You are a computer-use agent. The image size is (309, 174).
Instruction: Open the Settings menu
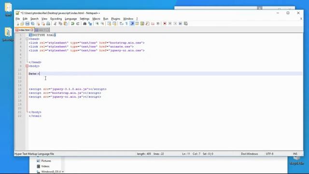[84, 19]
